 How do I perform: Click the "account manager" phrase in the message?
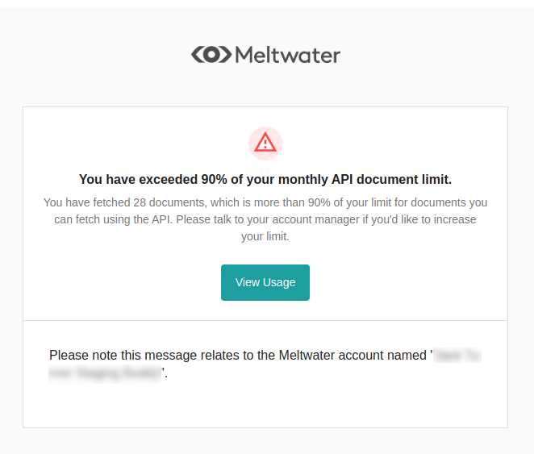(315, 219)
